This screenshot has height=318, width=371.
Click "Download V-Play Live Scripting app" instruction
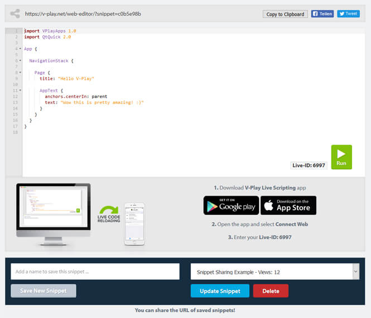[x=260, y=188]
